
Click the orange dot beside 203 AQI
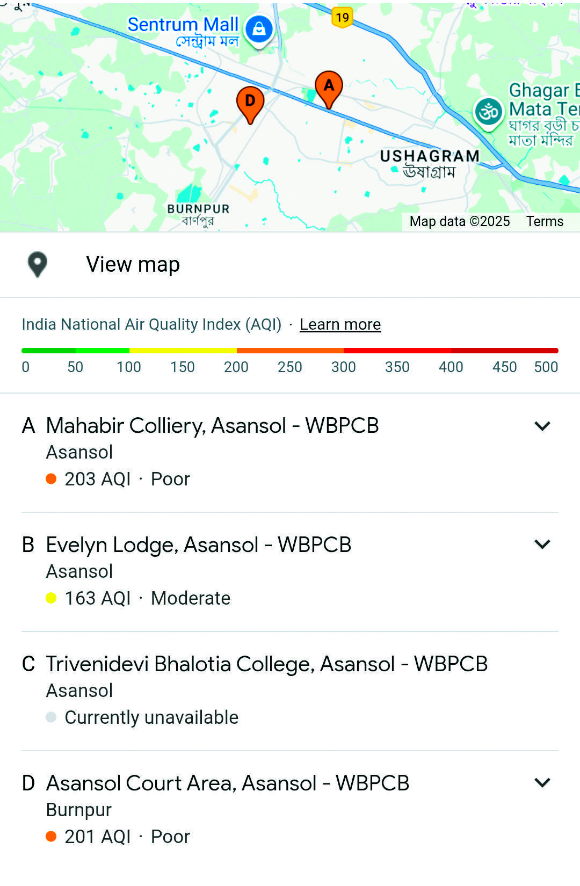point(52,478)
